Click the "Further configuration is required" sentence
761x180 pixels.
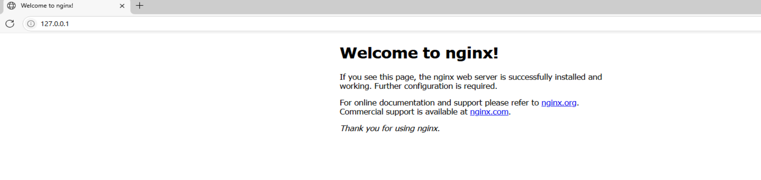pyautogui.click(x=436, y=86)
